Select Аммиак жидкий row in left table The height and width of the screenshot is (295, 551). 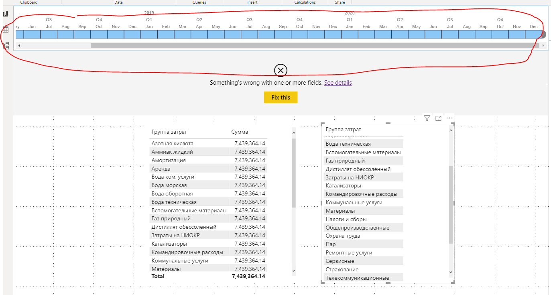208,152
